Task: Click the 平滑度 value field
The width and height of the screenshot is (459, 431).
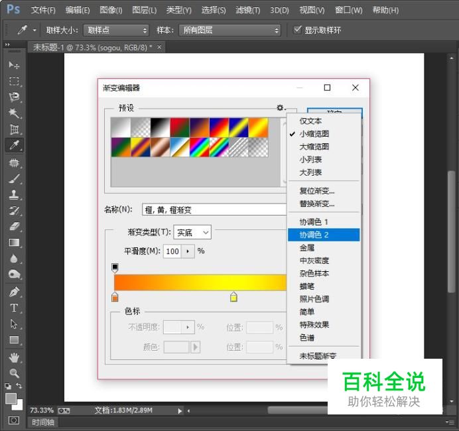Action: pos(172,251)
